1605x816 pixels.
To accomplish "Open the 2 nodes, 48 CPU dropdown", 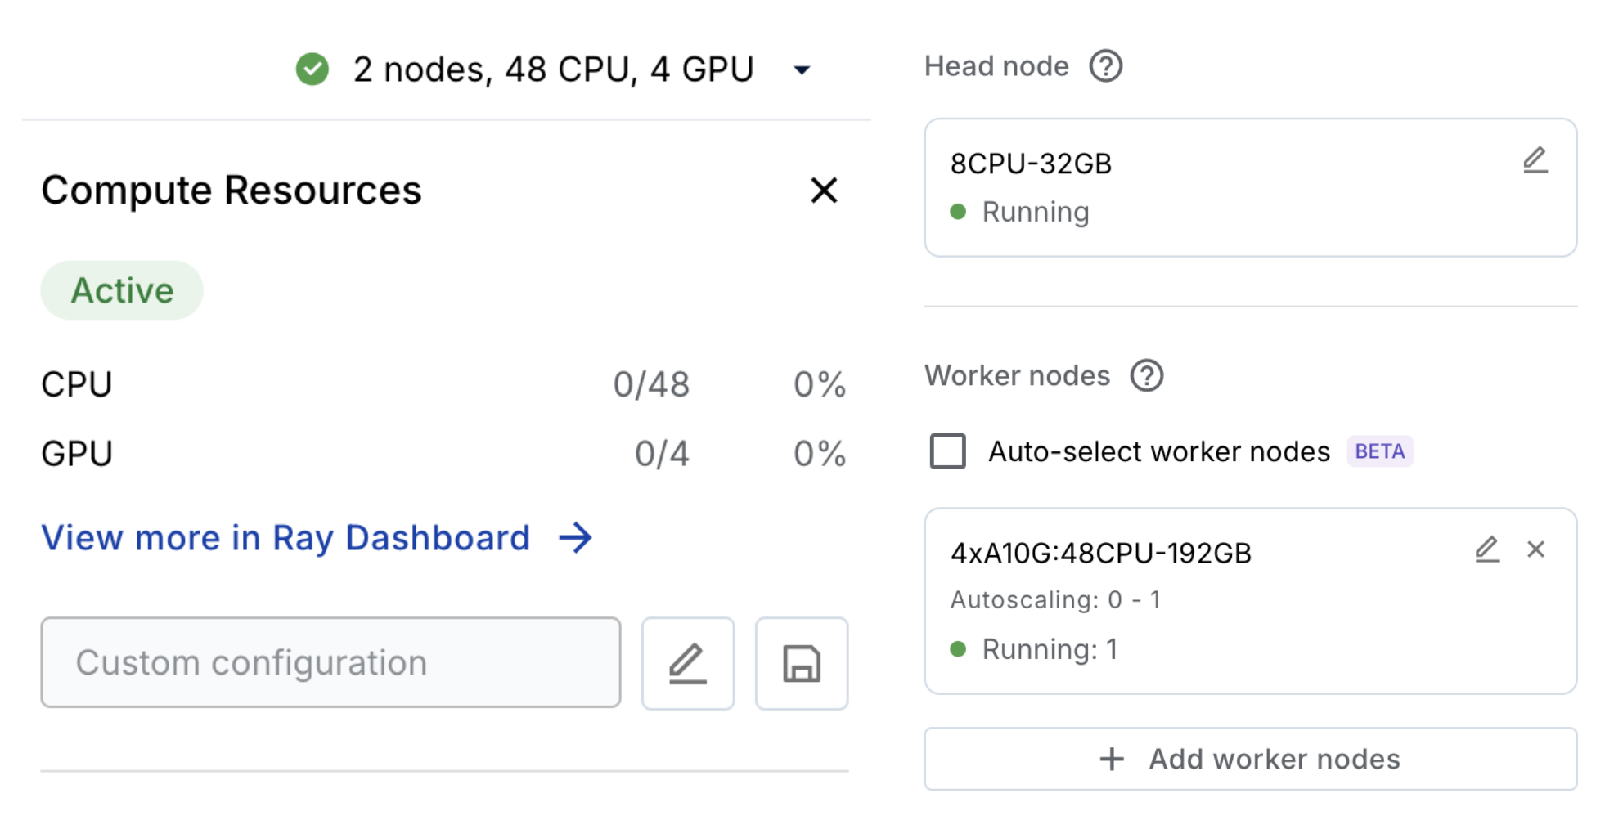I will (552, 69).
